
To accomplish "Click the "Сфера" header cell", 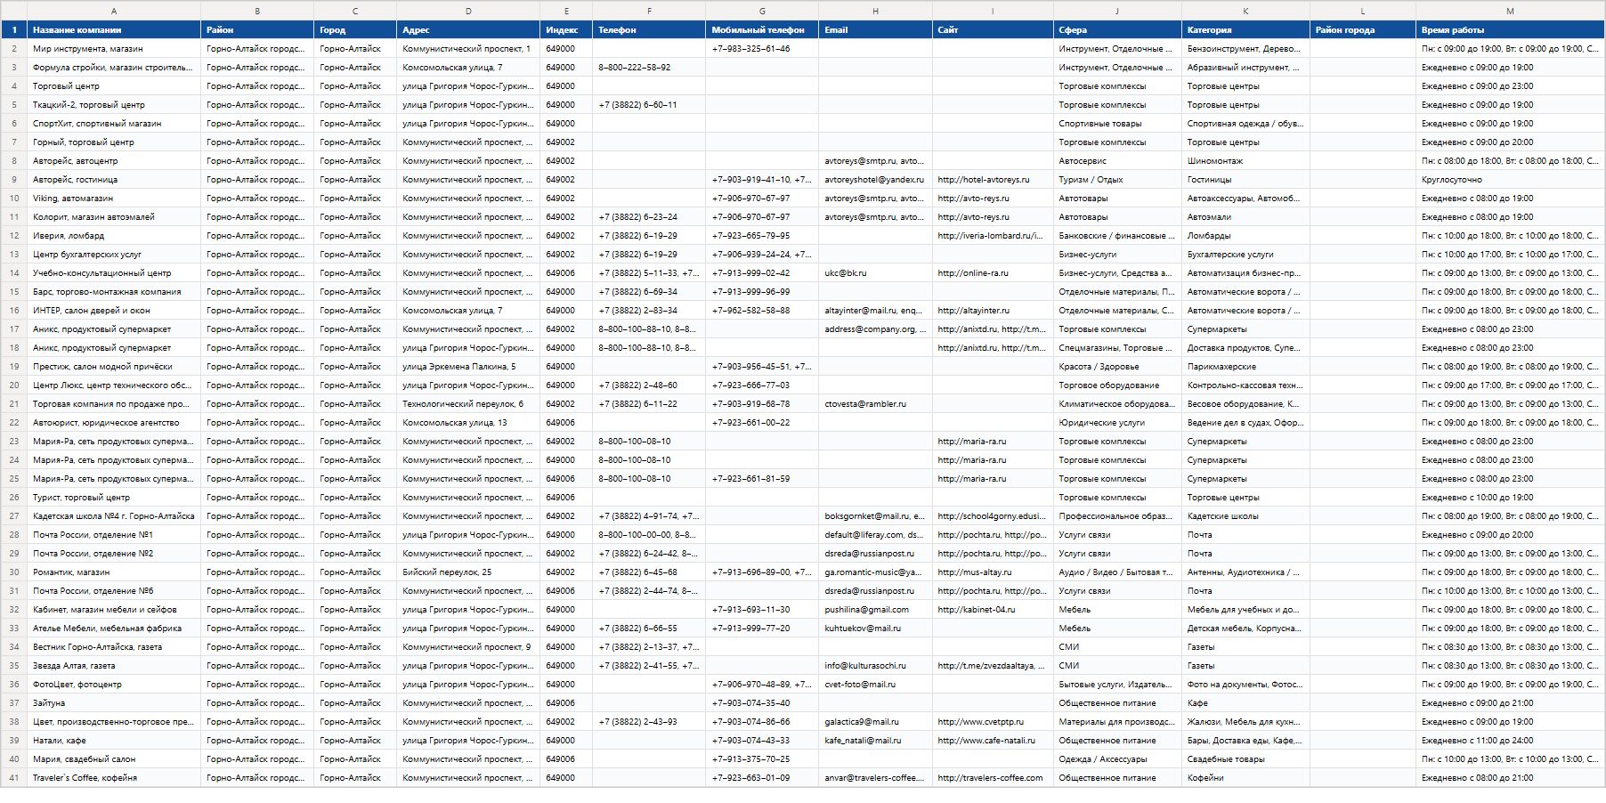I will [x=1117, y=30].
